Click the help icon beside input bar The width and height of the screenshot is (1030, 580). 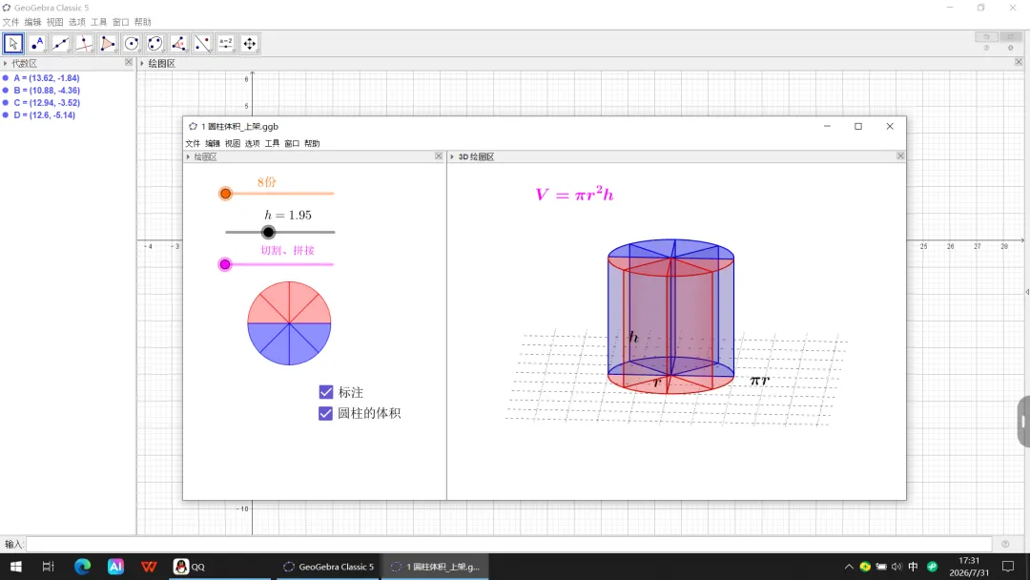pos(1005,544)
